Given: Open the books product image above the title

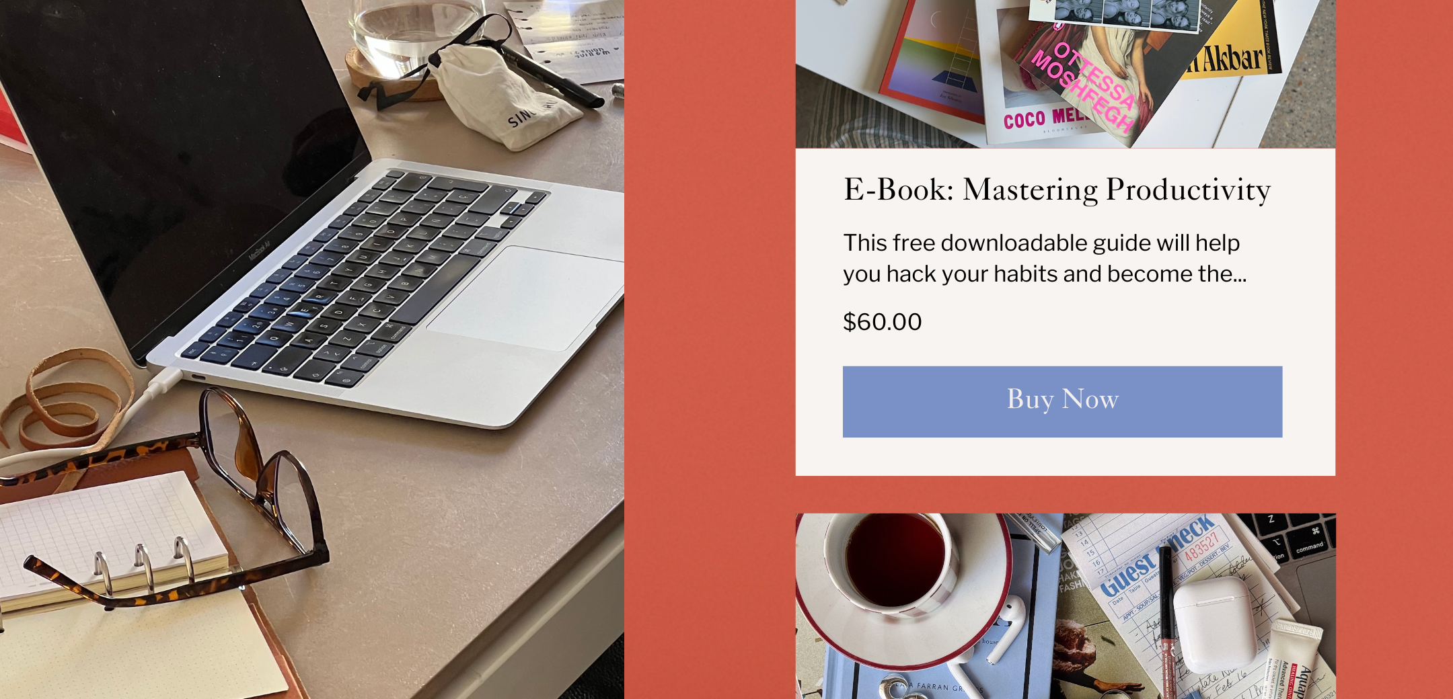Looking at the screenshot, I should tap(1066, 74).
